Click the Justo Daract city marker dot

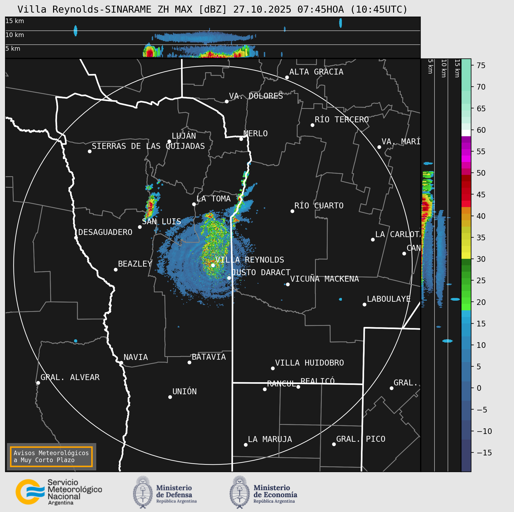tap(229, 278)
